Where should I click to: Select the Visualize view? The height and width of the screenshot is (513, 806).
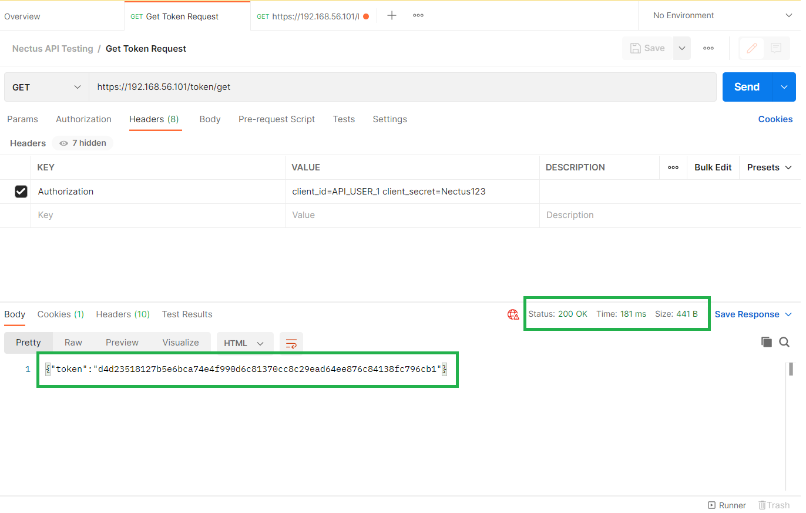pos(180,343)
